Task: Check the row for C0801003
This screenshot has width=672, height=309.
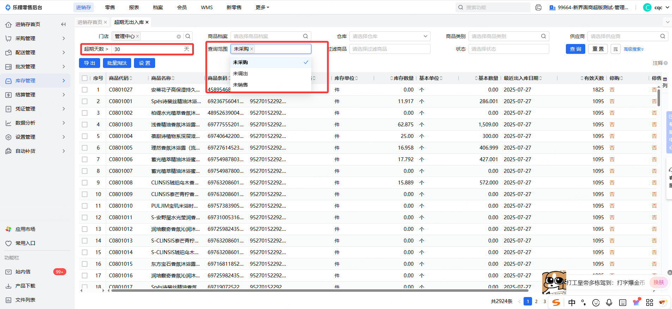Action: [x=85, y=125]
